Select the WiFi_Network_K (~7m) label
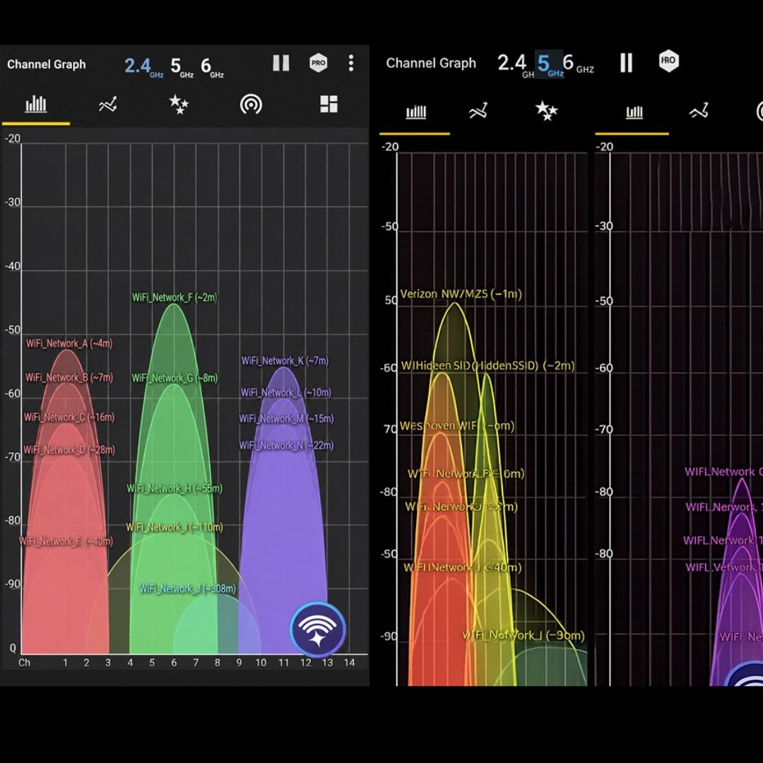 coord(285,361)
